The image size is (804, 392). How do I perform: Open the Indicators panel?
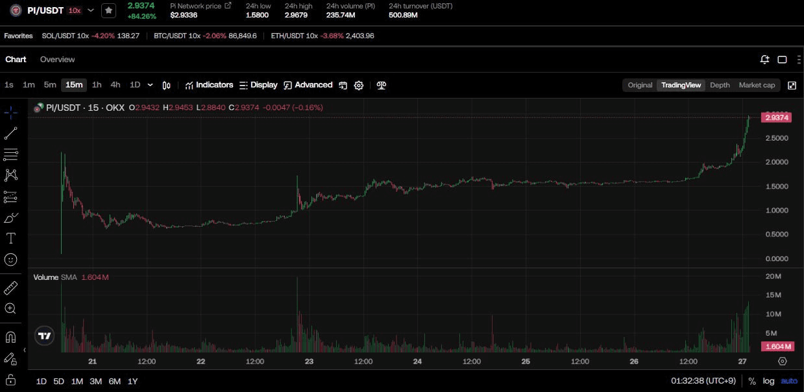pyautogui.click(x=209, y=85)
